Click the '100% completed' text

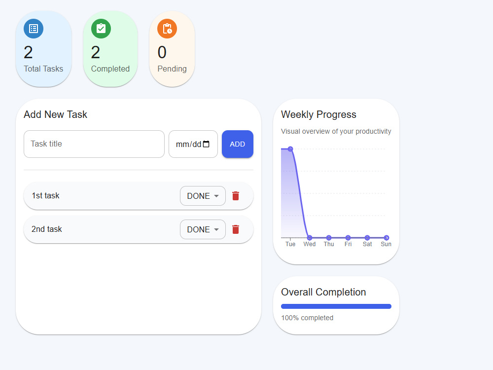(x=307, y=318)
